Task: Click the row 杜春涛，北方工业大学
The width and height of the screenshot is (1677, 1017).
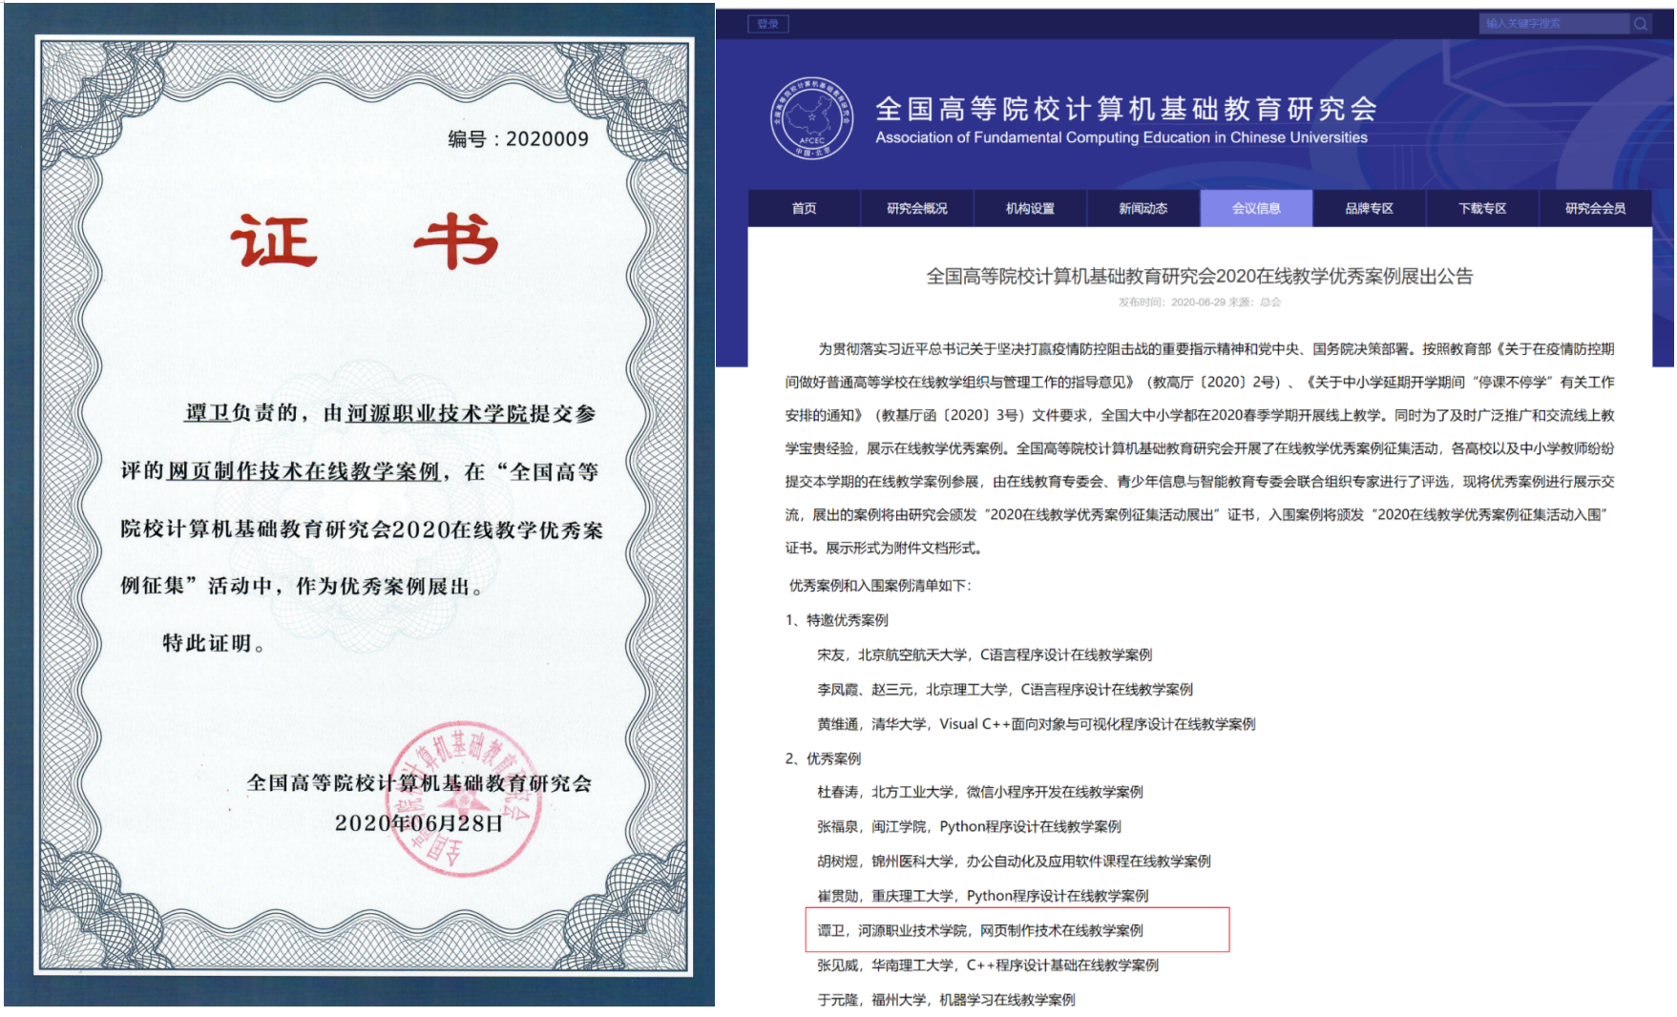Action: [980, 792]
